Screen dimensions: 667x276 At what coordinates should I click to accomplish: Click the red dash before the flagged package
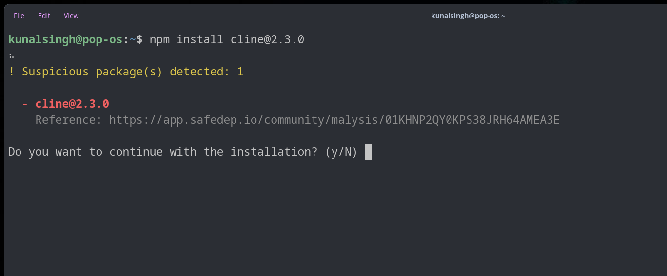25,104
